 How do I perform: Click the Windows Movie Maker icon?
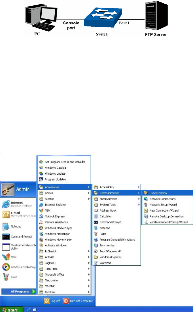point(41,240)
